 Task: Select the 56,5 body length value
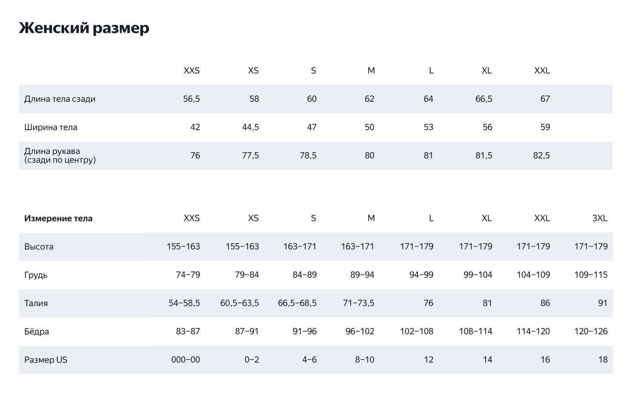click(191, 99)
